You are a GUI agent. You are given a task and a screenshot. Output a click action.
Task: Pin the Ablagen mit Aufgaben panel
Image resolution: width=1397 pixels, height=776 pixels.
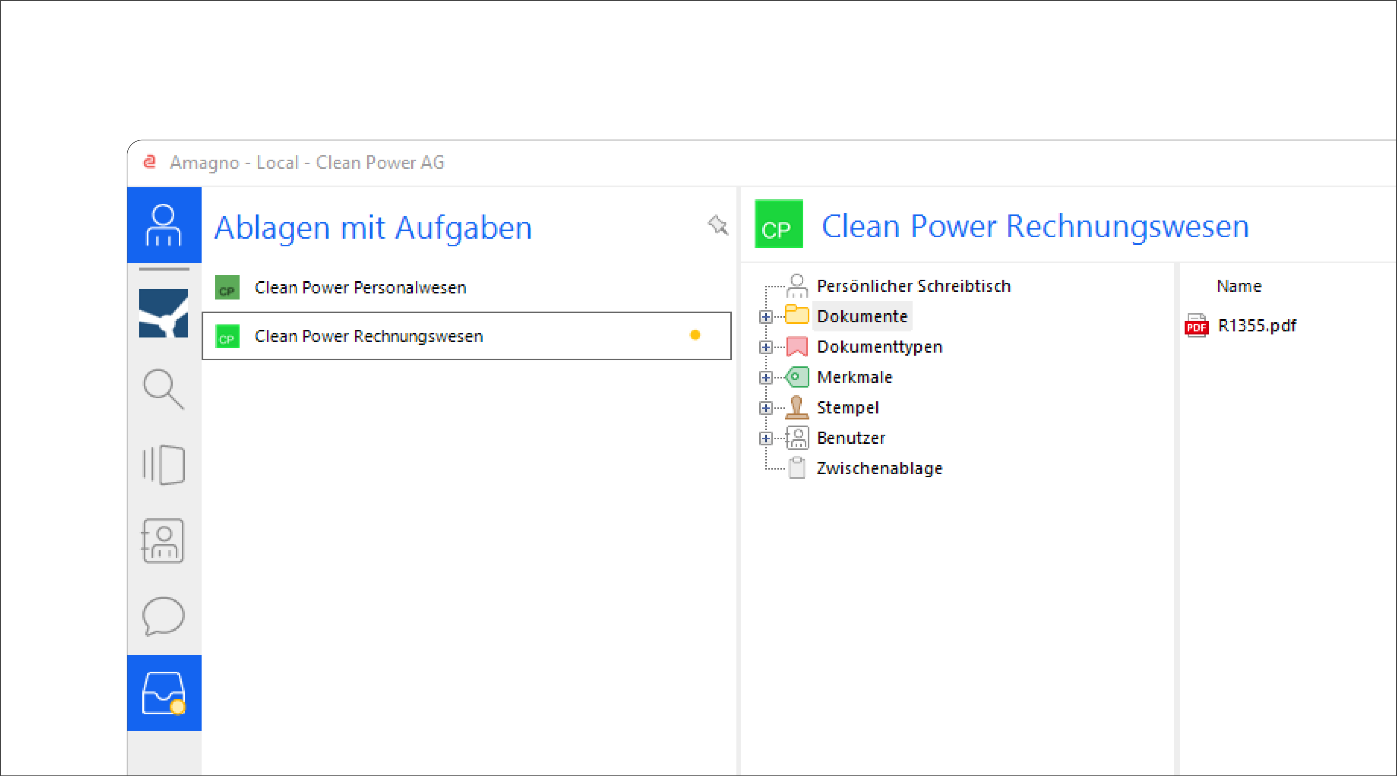(x=718, y=225)
